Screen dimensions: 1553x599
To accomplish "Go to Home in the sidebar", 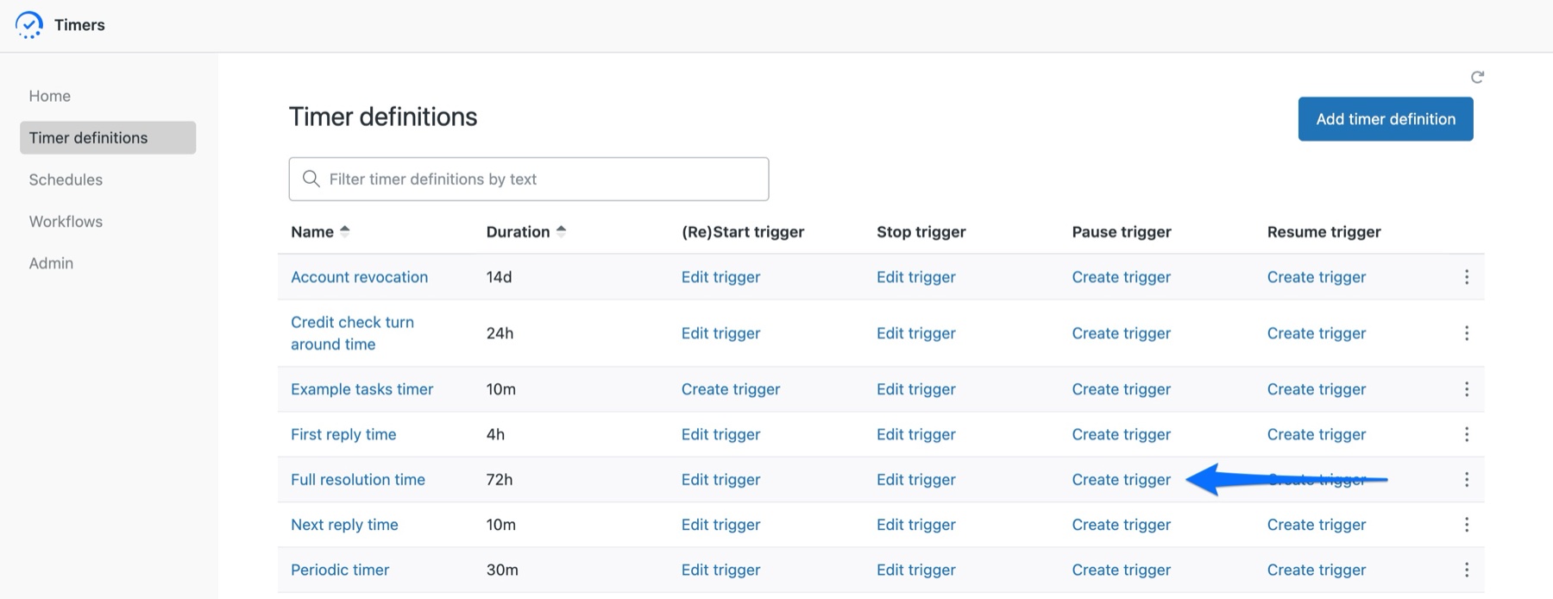I will click(x=50, y=96).
